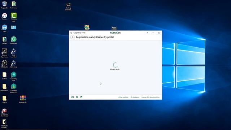Screen dimensions: 231x130
Task: Select the Desktop 2018.06 video file icon
Action: (x=68, y=6)
